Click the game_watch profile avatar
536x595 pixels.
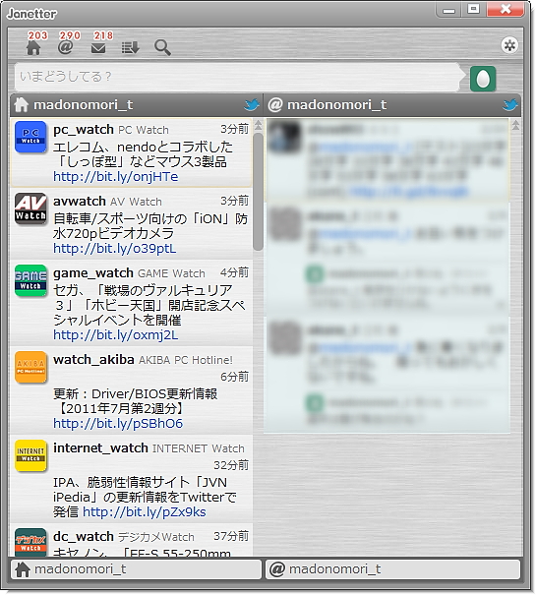click(x=30, y=281)
